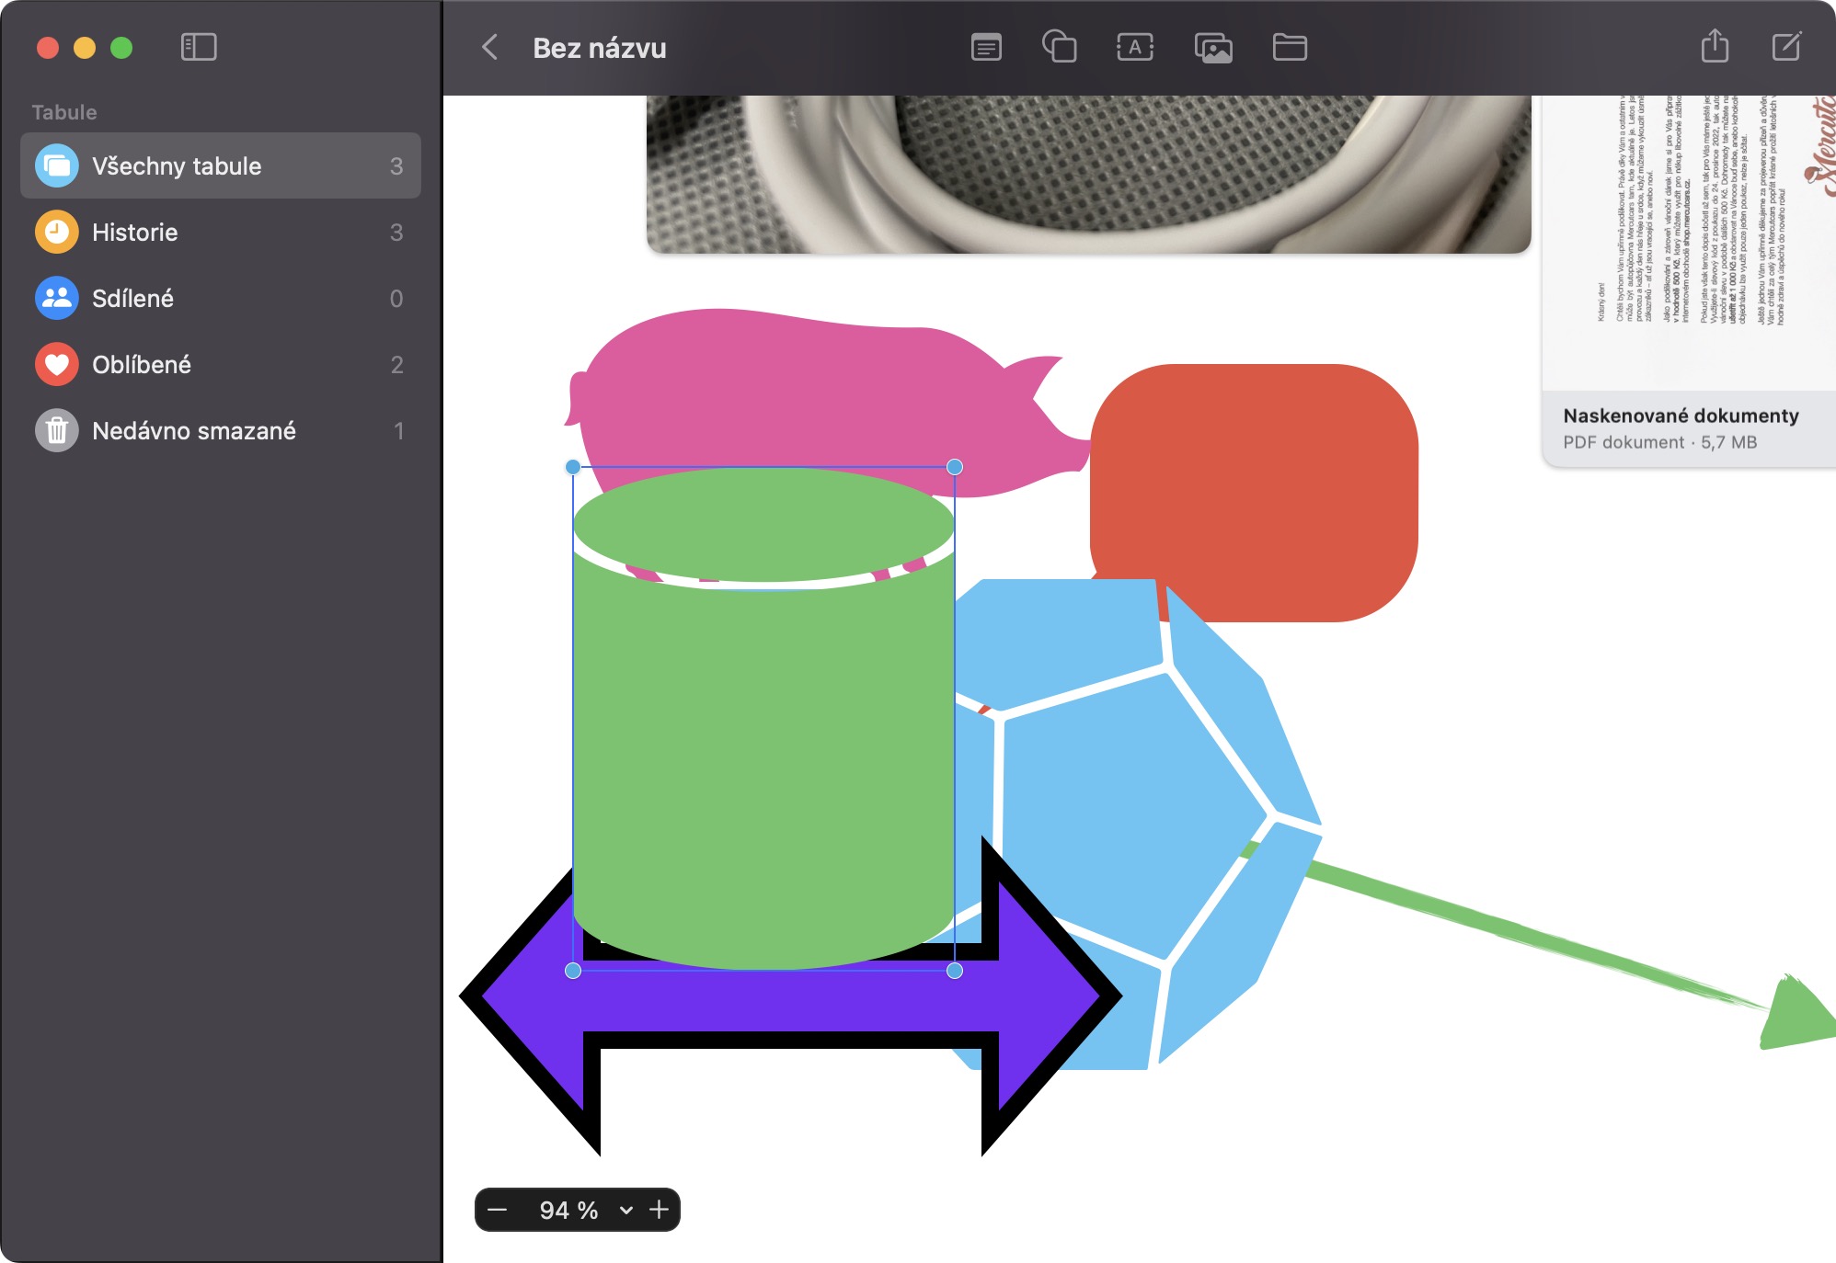Toggle the sidebar visibility

(x=199, y=47)
